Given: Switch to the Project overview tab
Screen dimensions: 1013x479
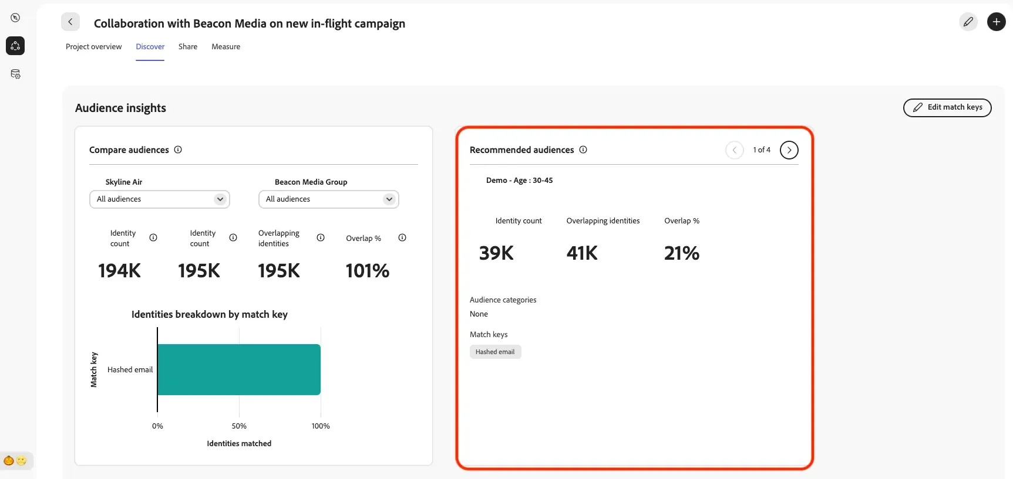Looking at the screenshot, I should tap(94, 47).
